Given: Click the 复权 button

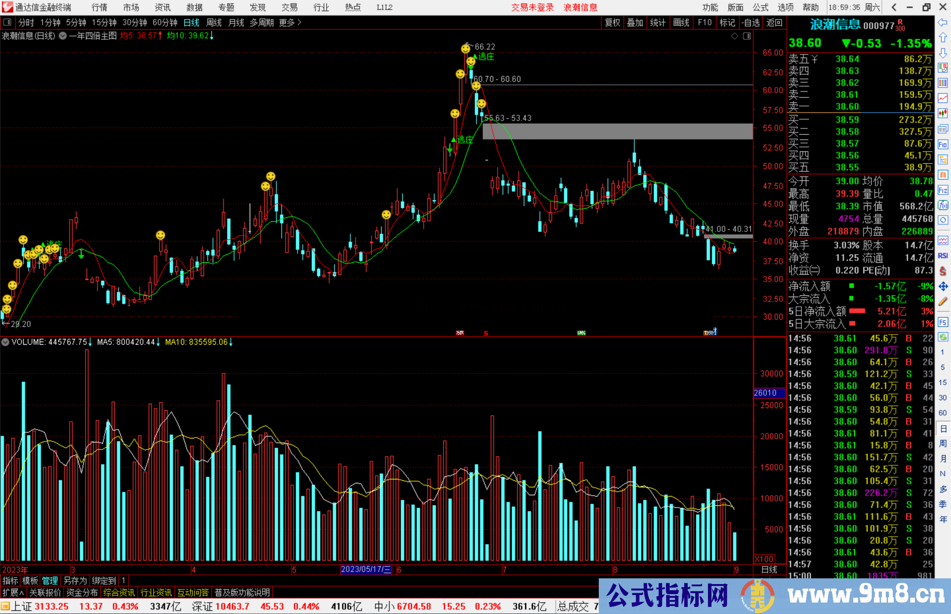Looking at the screenshot, I should (612, 22).
